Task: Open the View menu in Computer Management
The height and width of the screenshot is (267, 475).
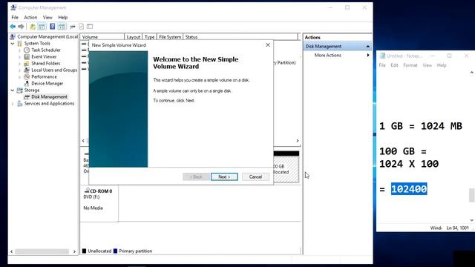Action: pos(47,17)
